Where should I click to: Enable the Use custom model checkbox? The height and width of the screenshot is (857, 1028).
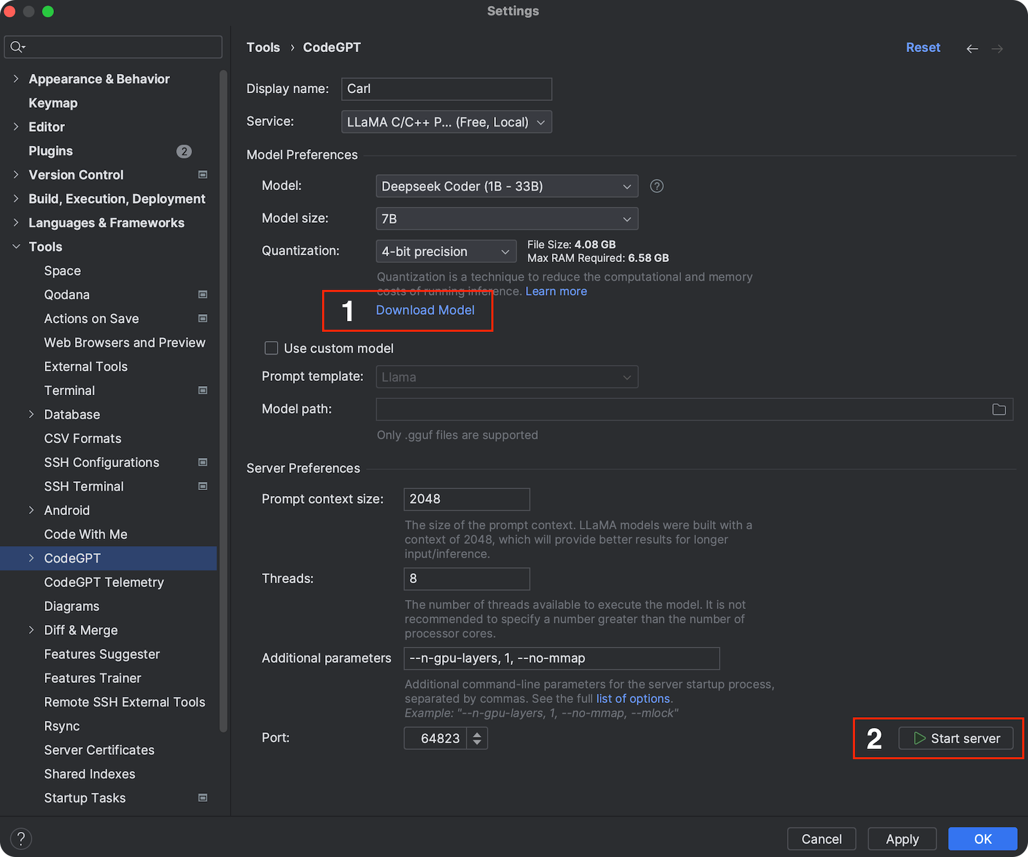tap(271, 348)
